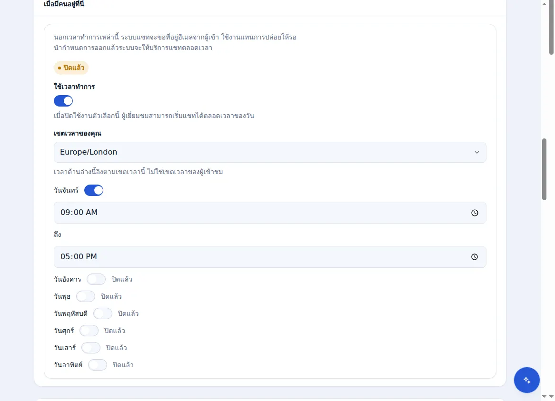Toggle the วันจันทร์ switch off
Image resolution: width=555 pixels, height=401 pixels.
[94, 190]
